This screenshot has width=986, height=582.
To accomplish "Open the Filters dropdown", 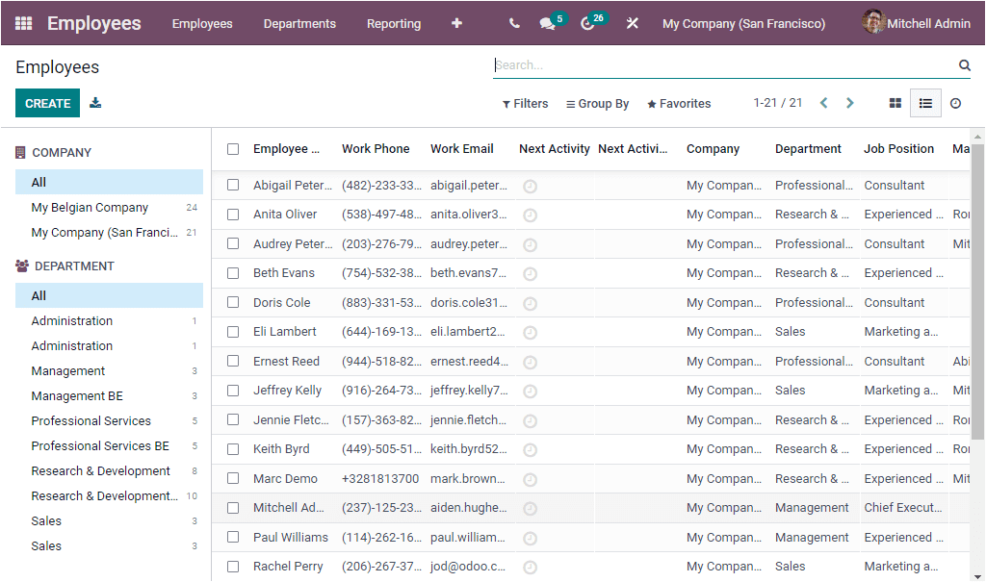I will [525, 103].
